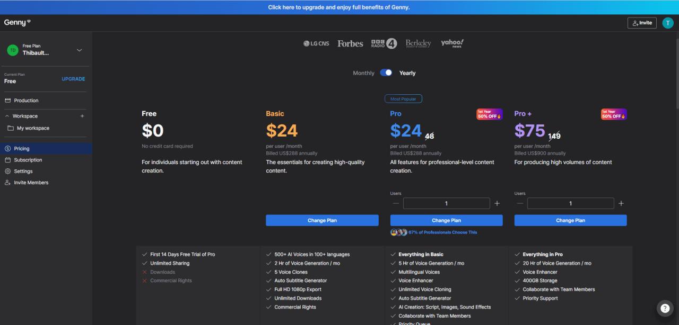Toggle Monthly/Yearly billing switch
The height and width of the screenshot is (325, 679).
pos(386,73)
